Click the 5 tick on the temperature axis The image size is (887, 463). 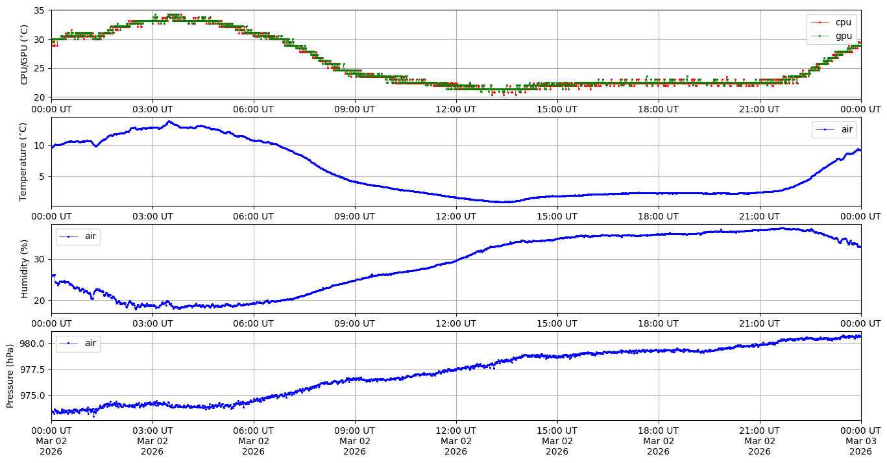42,177
